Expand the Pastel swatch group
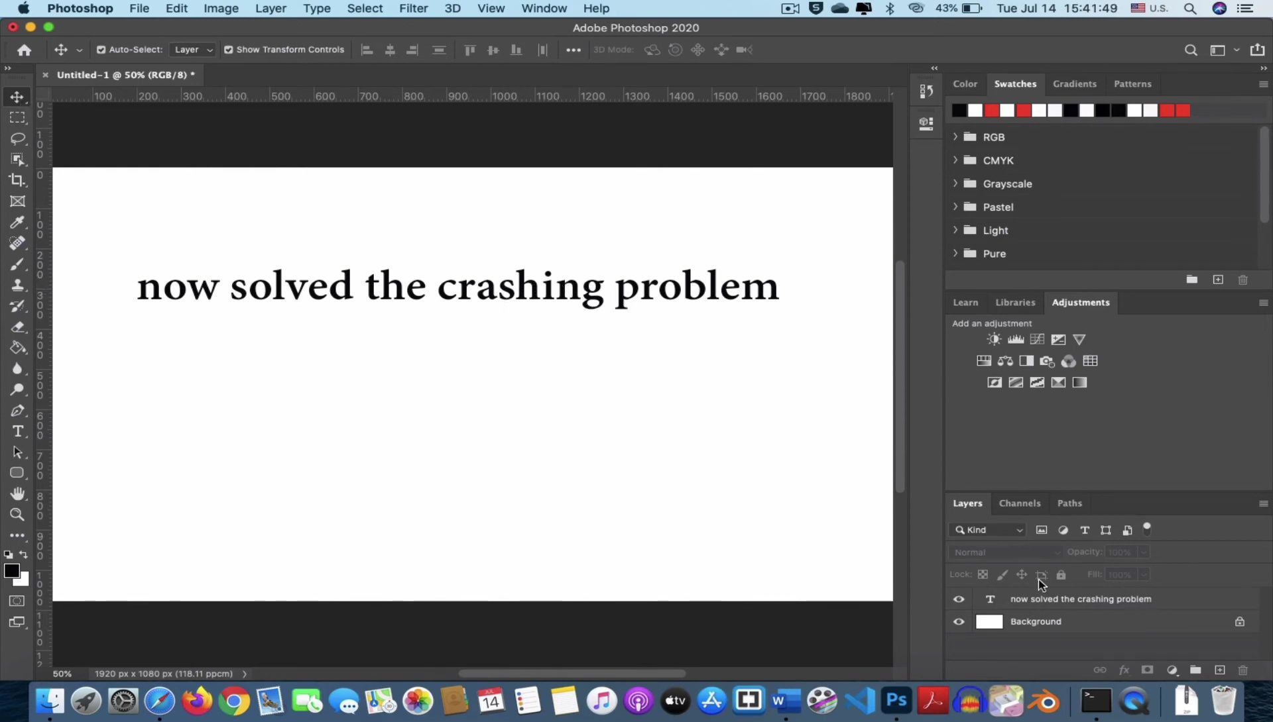 click(x=955, y=207)
